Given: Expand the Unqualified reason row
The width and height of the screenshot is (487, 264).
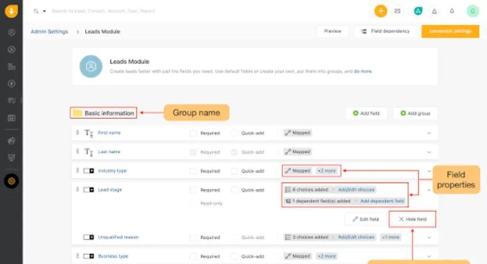Looking at the screenshot, I should click(x=430, y=238).
